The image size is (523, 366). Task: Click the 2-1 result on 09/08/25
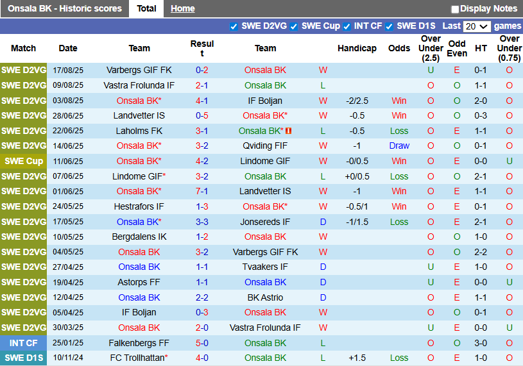click(201, 86)
